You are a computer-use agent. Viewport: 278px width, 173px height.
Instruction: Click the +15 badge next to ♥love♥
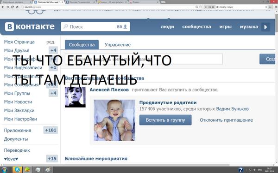[x=52, y=159]
